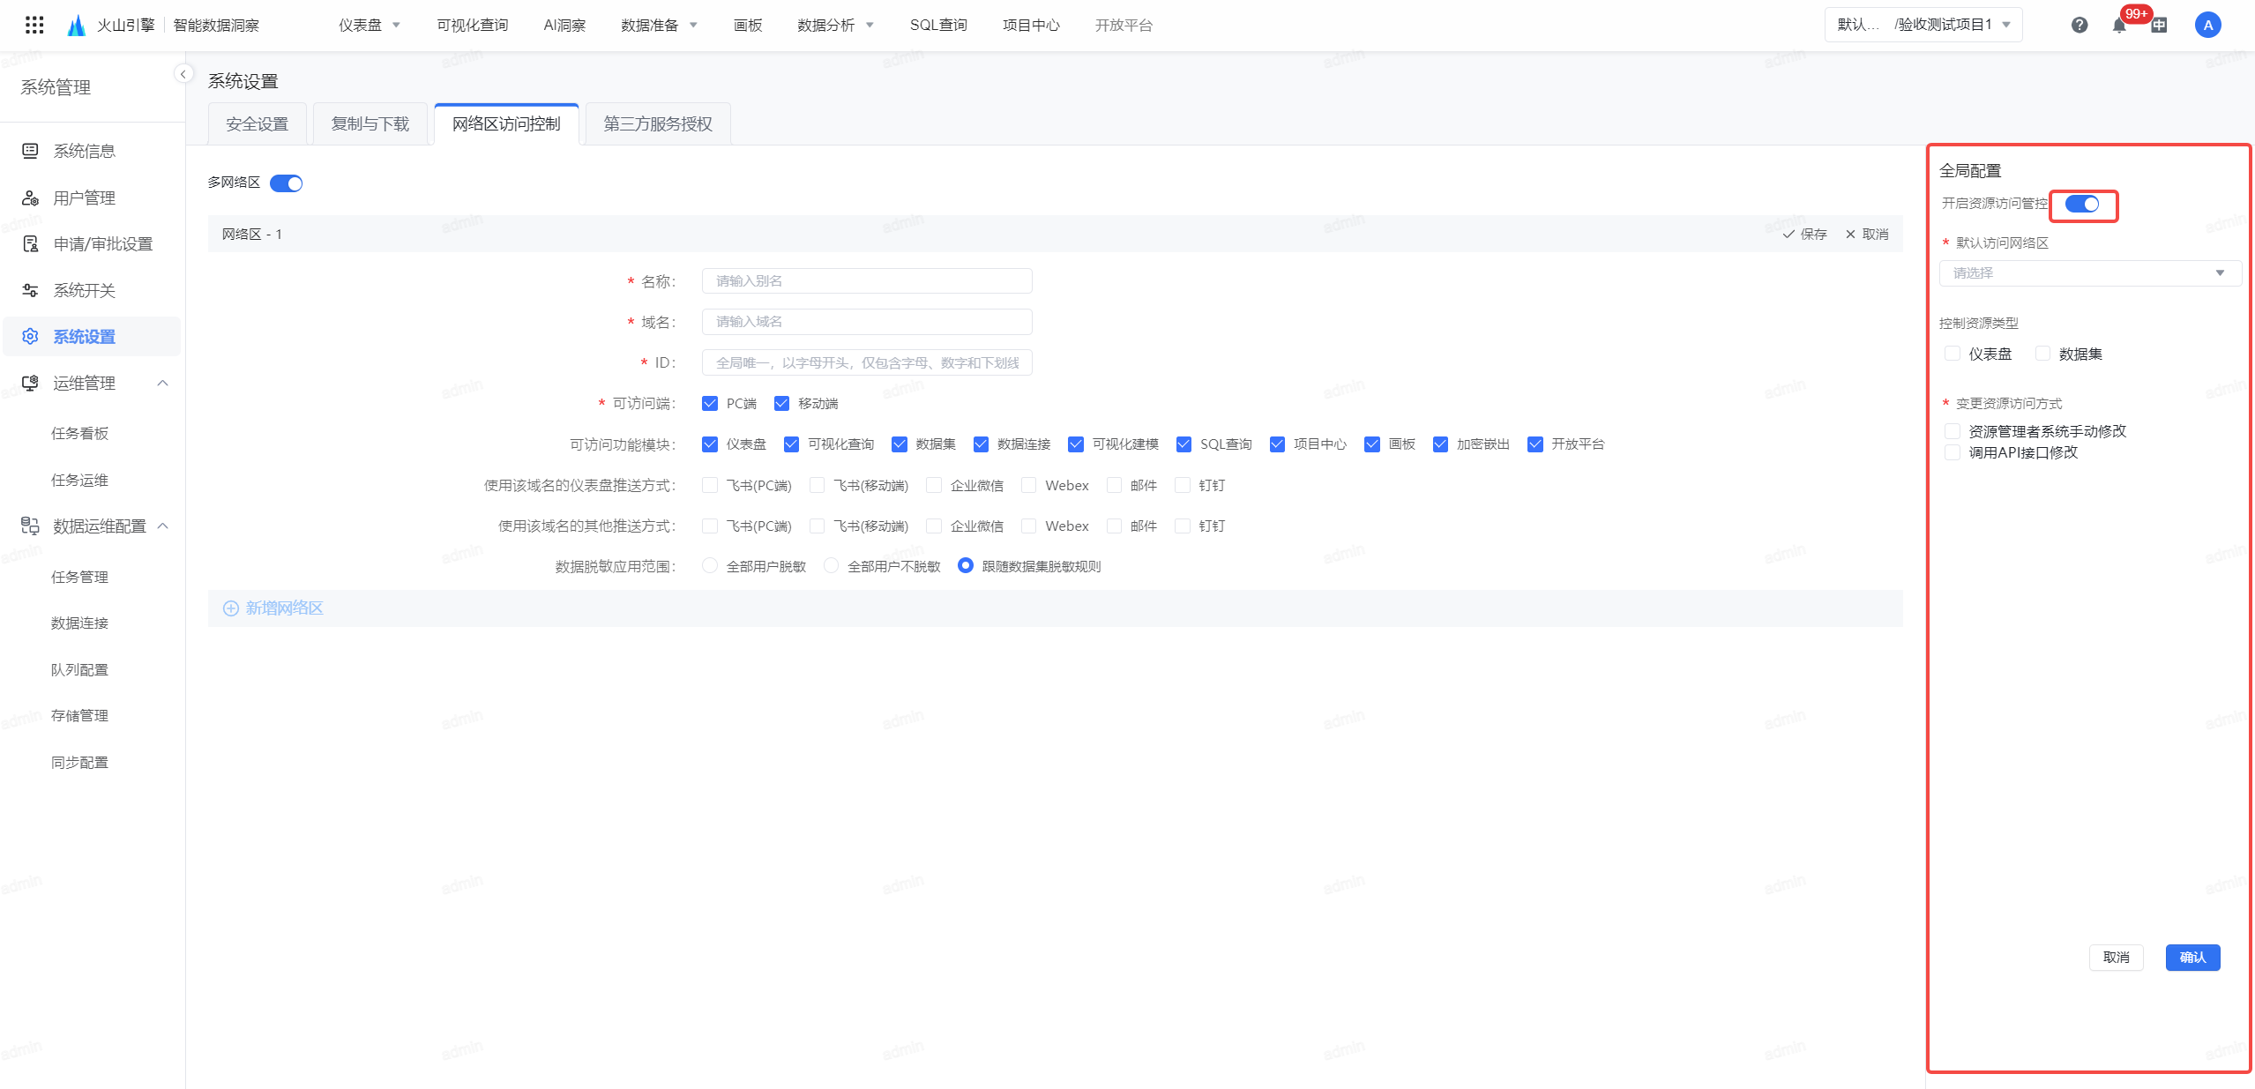2255x1089 pixels.
Task: Click 取消 in 网络区 - 1 header
Action: pos(1867,234)
